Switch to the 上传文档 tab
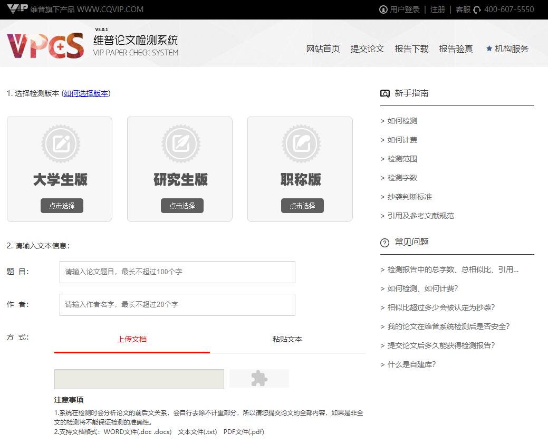The height and width of the screenshot is (443, 548). [131, 339]
